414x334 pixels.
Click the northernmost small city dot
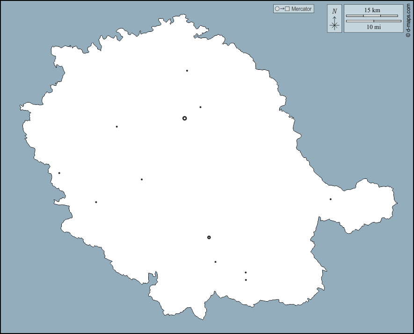(187, 71)
